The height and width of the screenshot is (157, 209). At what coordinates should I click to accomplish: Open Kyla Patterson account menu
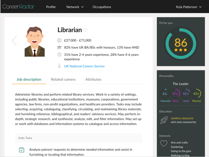pos(189,7)
